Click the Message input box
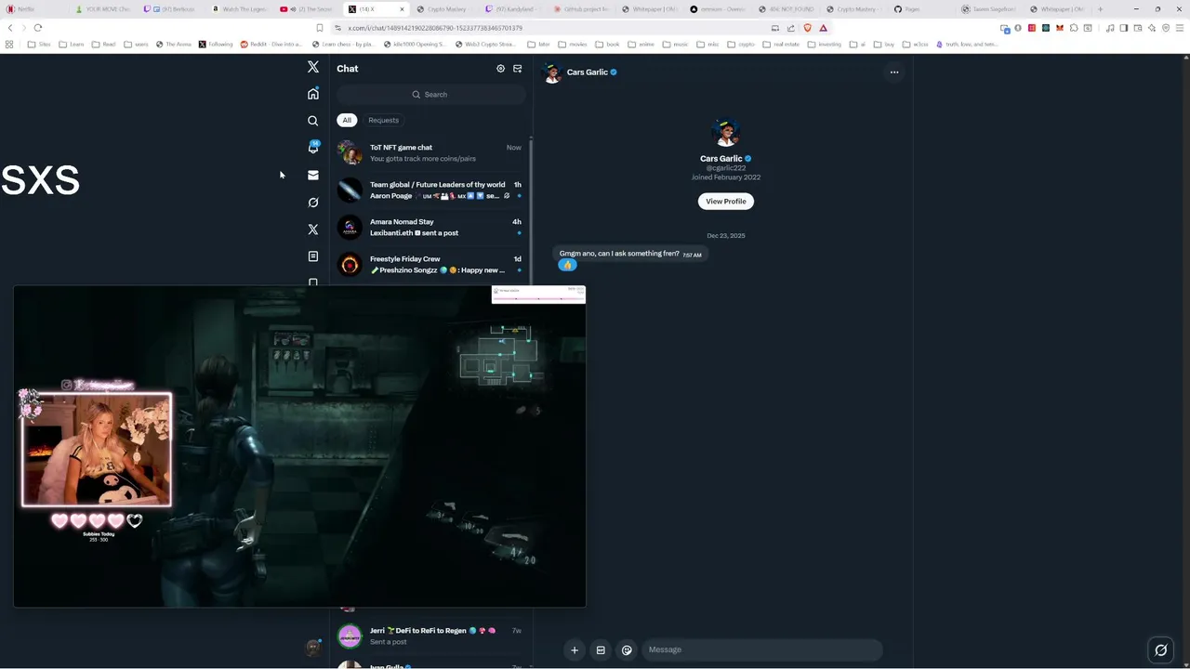The height and width of the screenshot is (669, 1190). (x=761, y=650)
